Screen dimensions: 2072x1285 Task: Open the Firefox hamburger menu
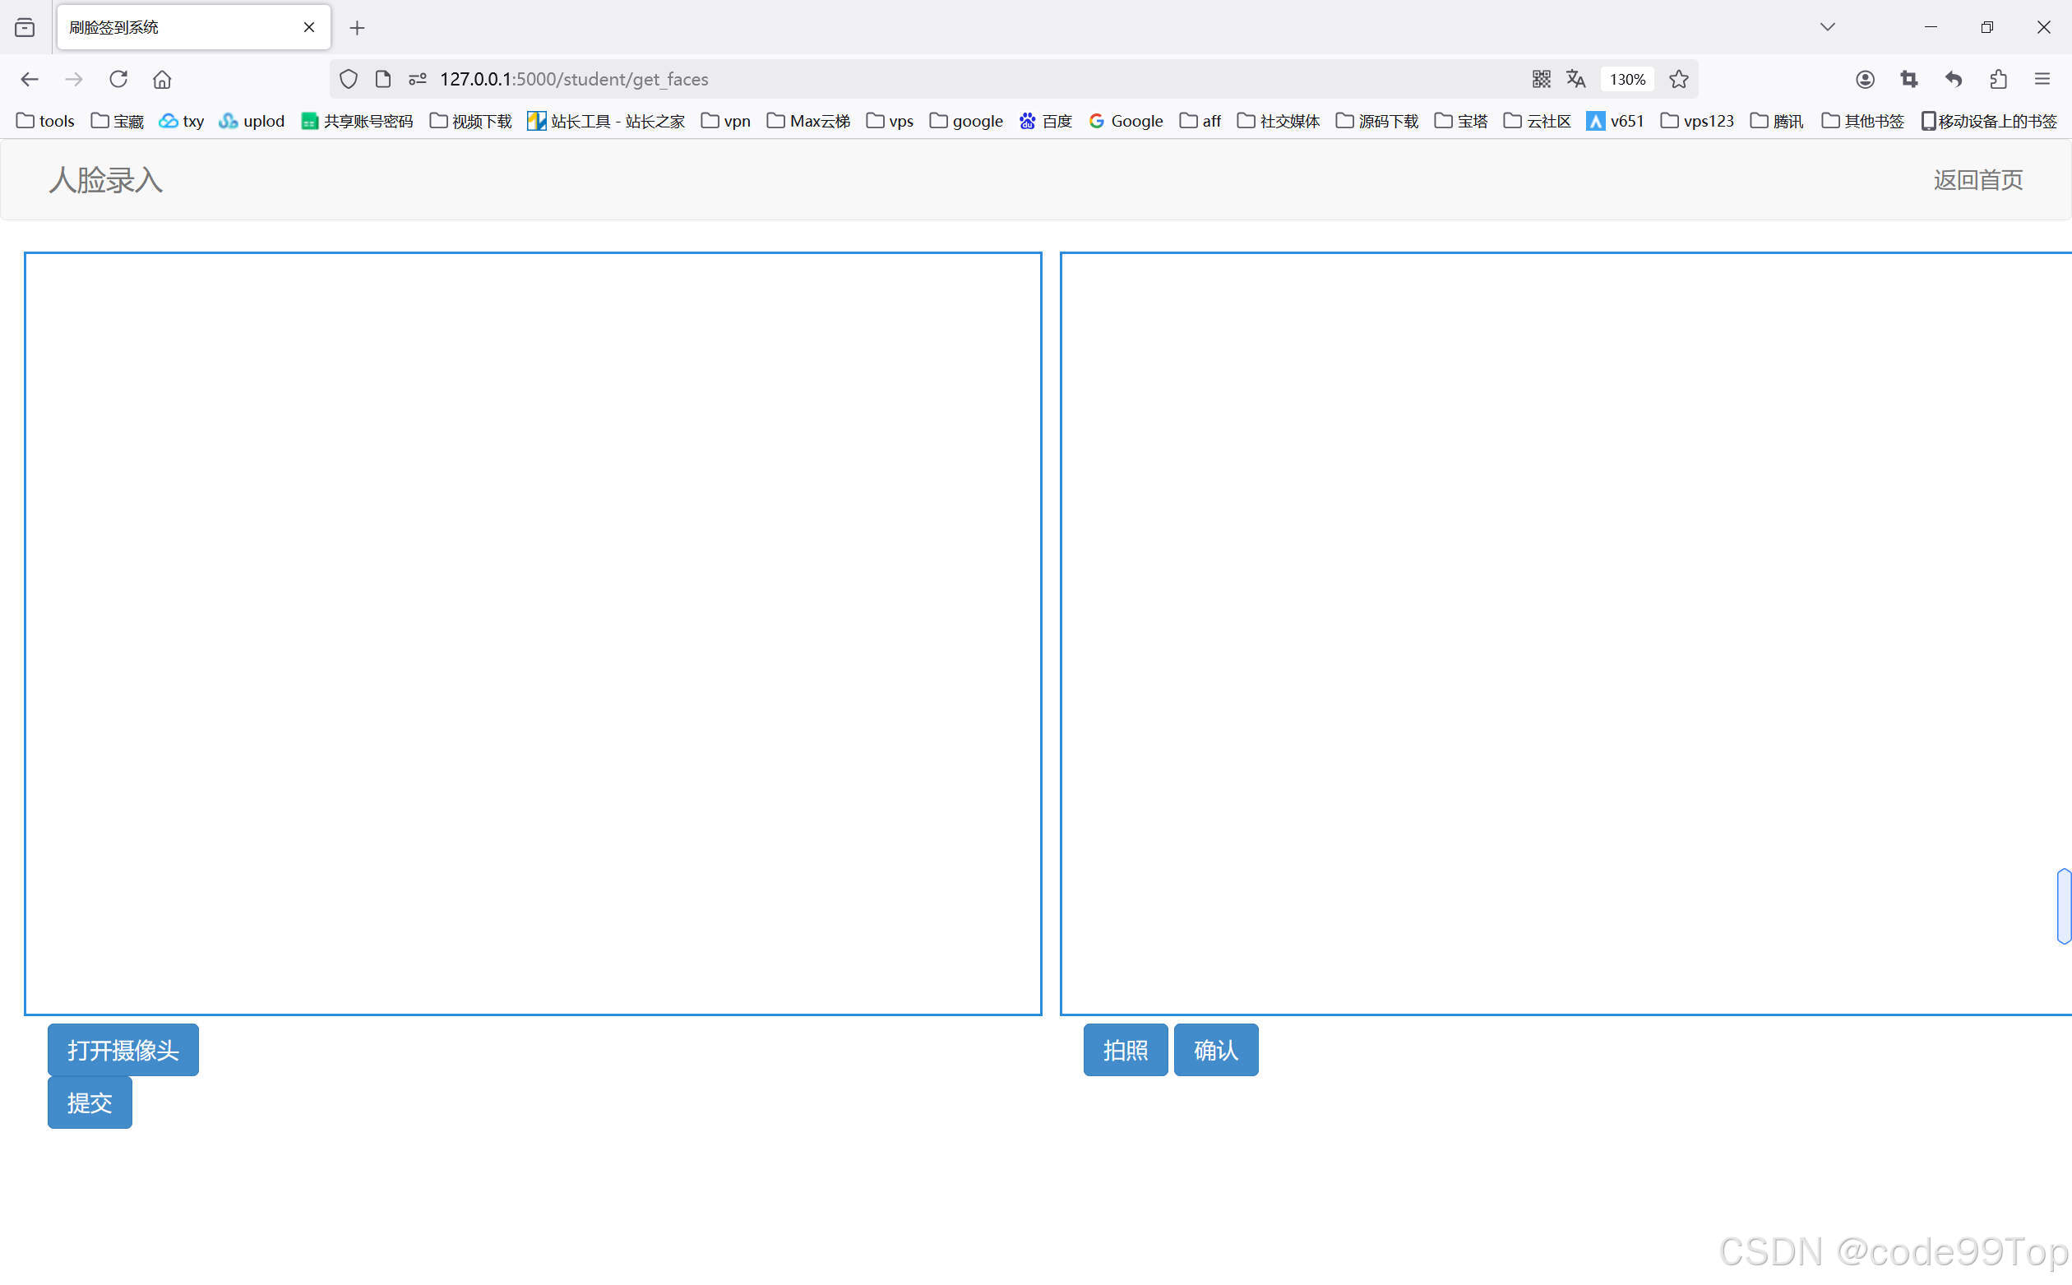click(2042, 79)
